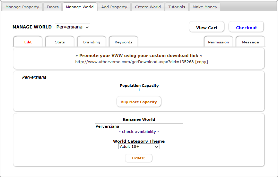Select the Tutorials tab

[x=177, y=7]
